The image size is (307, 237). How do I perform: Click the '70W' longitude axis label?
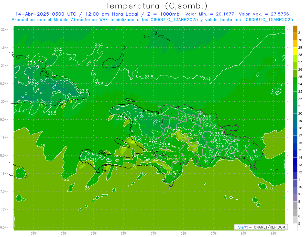[x=214, y=234]
